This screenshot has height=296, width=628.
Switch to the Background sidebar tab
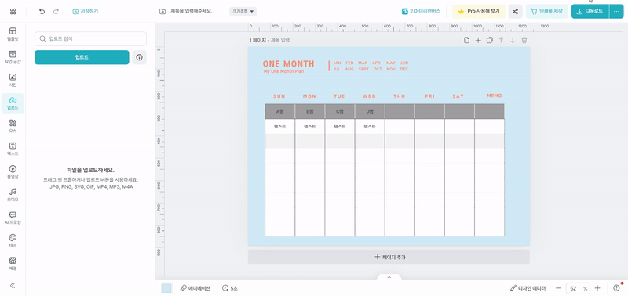pyautogui.click(x=13, y=264)
